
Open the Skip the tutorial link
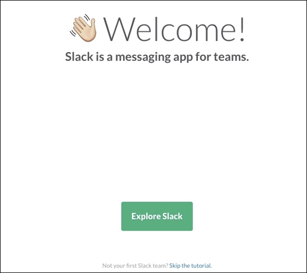pos(190,265)
